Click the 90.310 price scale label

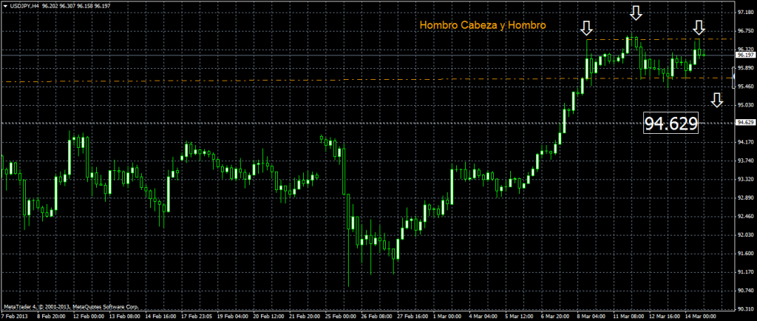click(744, 309)
